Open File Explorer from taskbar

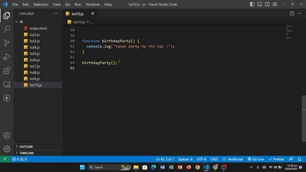pos(136,167)
